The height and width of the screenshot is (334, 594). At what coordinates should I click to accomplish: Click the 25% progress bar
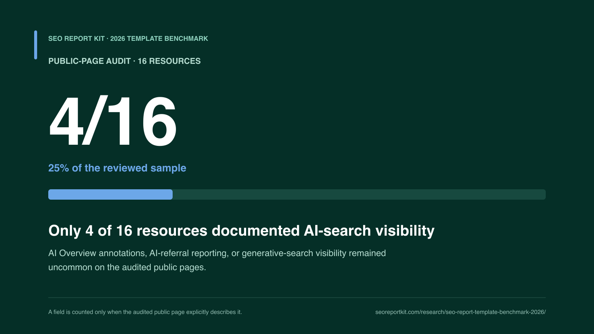(x=297, y=194)
